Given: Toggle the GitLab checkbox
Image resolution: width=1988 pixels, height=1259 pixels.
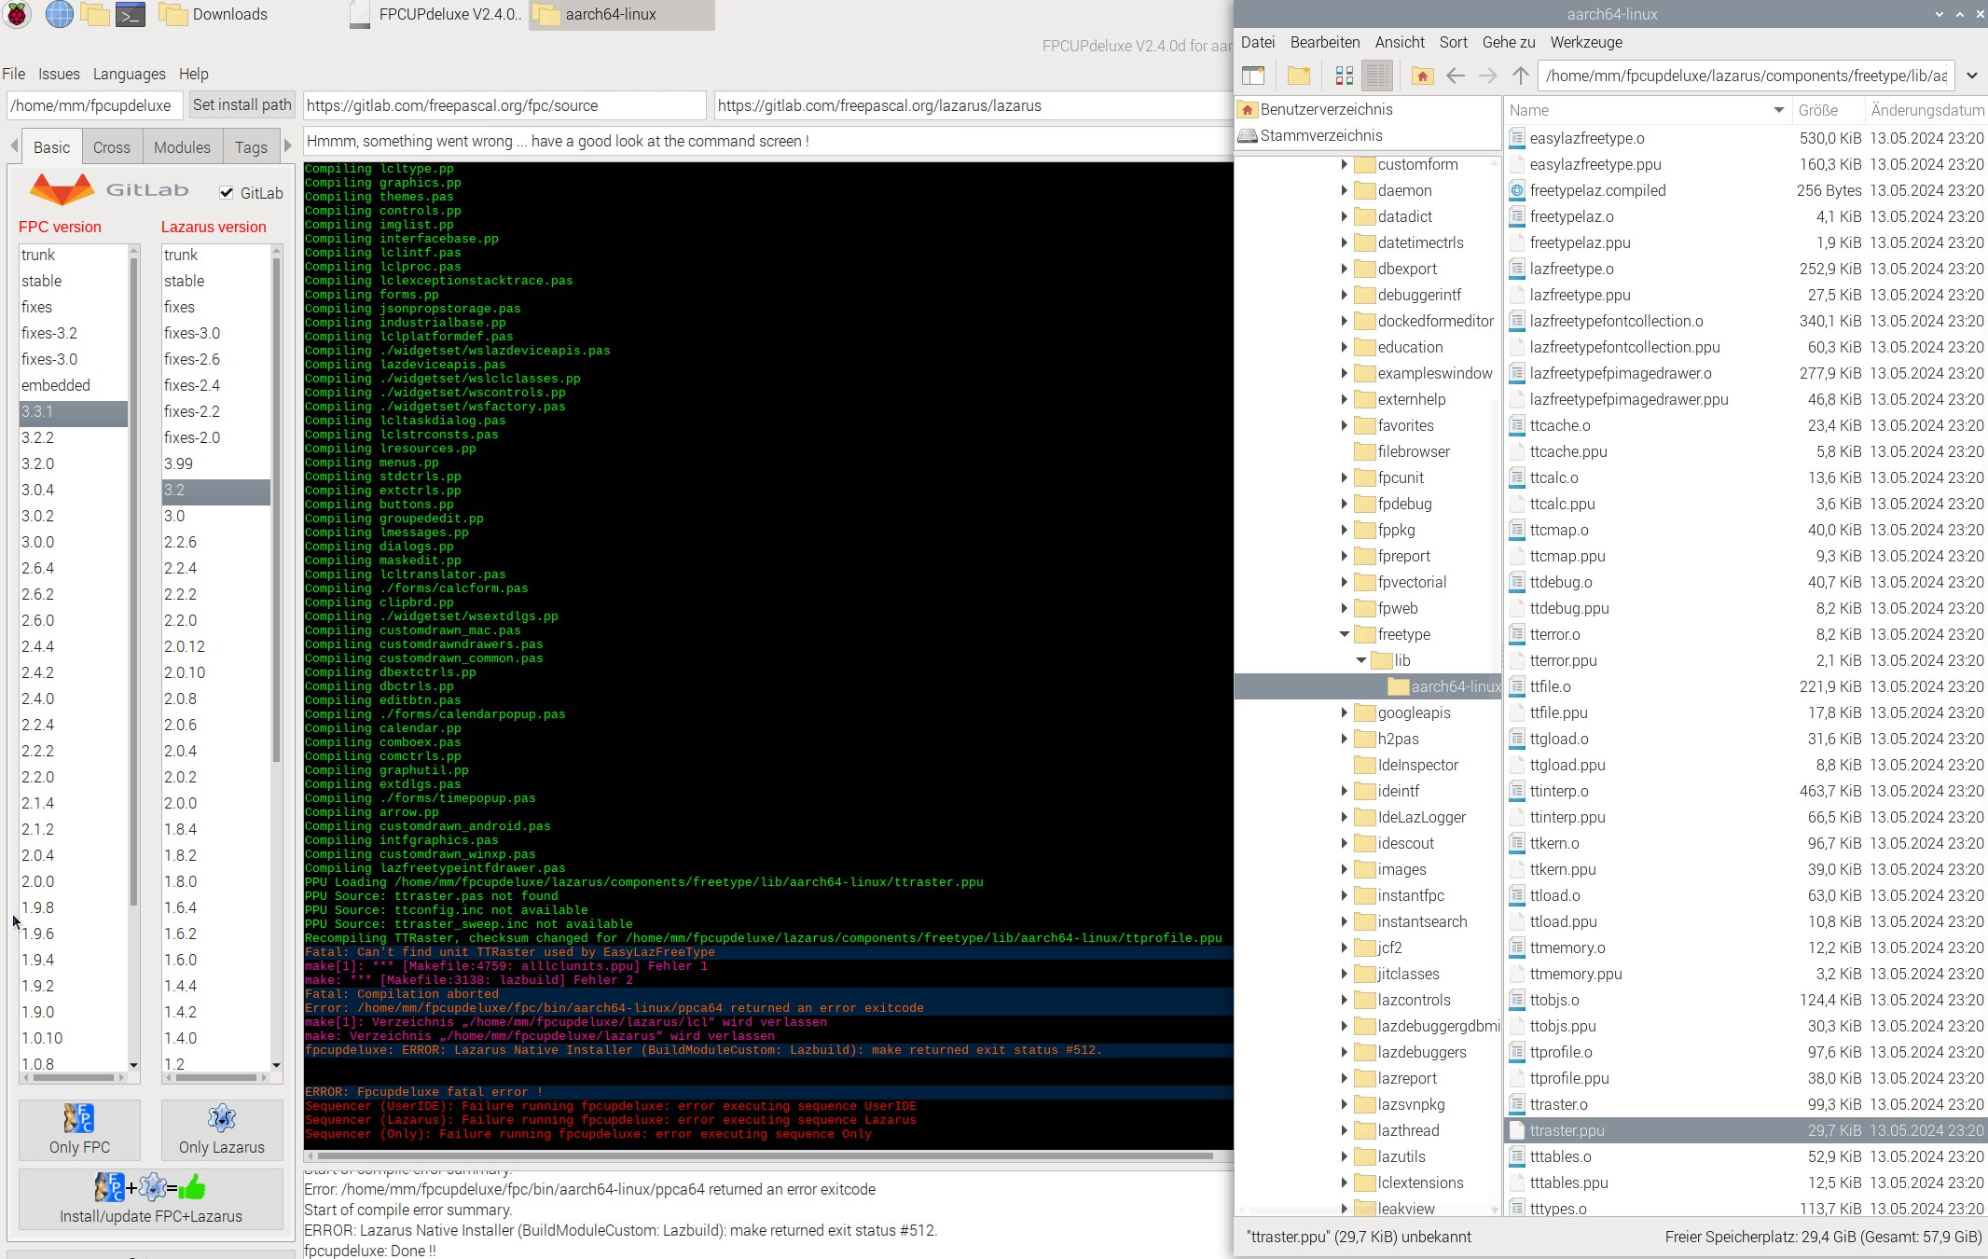Looking at the screenshot, I should tap(227, 193).
